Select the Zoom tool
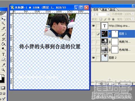 coord(3,70)
